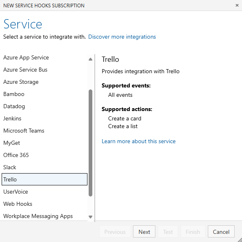Open Learn more about this service link
This screenshot has width=242, height=242.
coord(138,141)
